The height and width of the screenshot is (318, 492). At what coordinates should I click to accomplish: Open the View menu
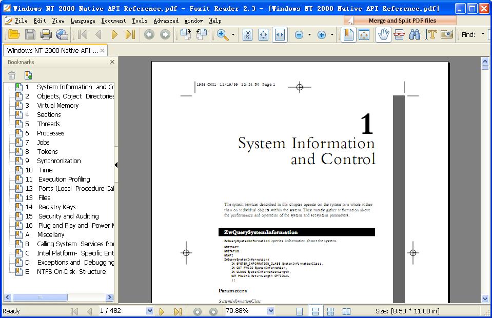pyautogui.click(x=58, y=21)
